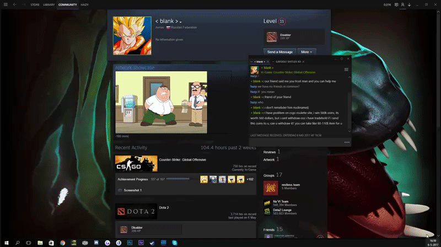Switch to the GAYDOLF SHITLER XD chat tab
The height and width of the screenshot is (247, 441).
tap(288, 62)
